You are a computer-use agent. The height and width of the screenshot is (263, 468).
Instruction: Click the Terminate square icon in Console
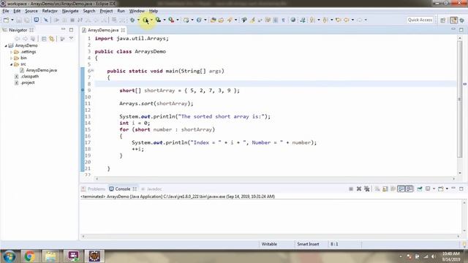[x=351, y=188]
